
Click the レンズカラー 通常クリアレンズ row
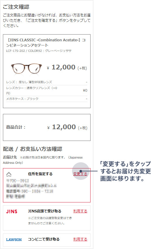point(47,90)
